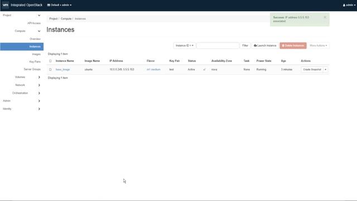Open the Default admin project switcher
This screenshot has height=201, width=357.
tap(59, 5)
